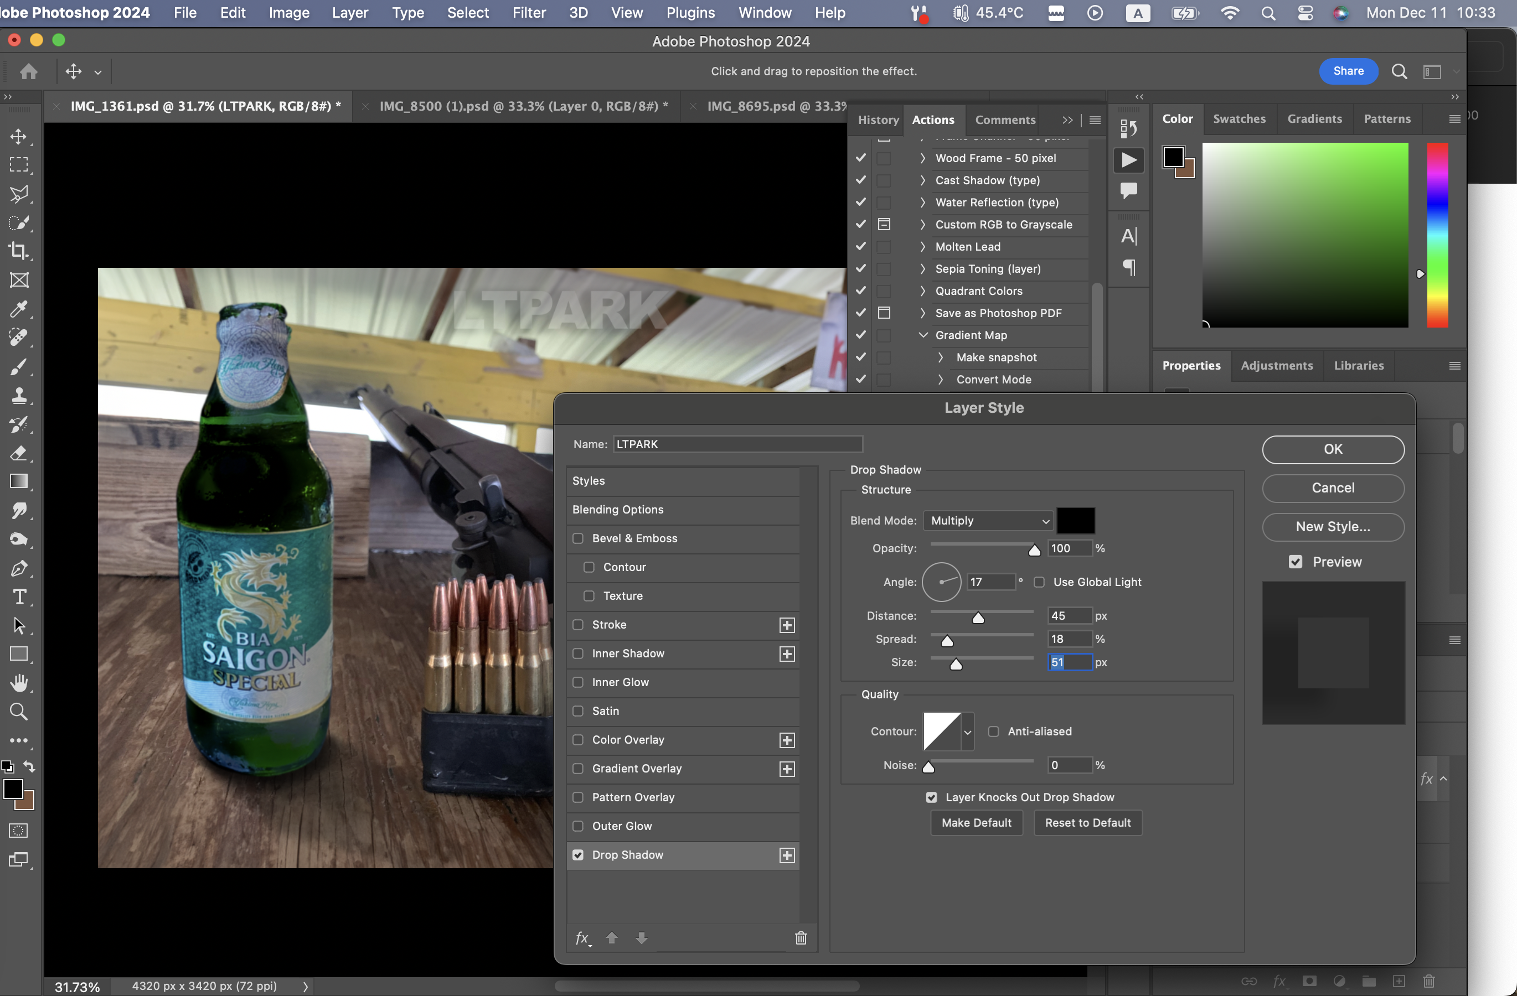Uncheck Layer Knocks Out Drop Shadow
Screen dimensions: 1517x996
click(x=931, y=797)
